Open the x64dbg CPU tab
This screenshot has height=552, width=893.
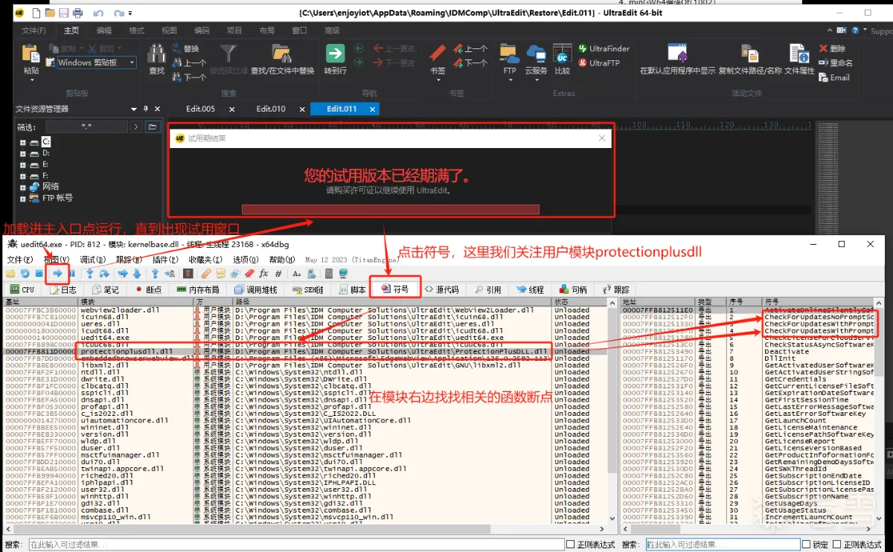tap(22, 289)
